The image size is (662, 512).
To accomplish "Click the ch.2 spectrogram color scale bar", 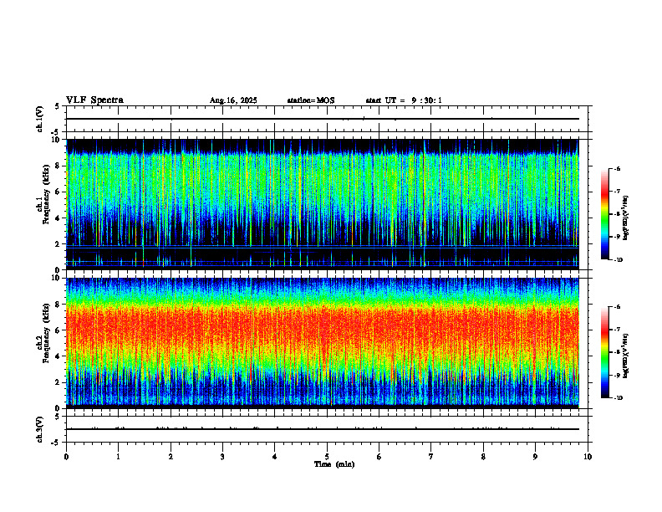I will [605, 352].
